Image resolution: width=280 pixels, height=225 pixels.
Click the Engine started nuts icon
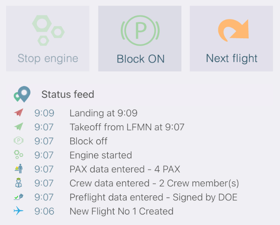tap(19, 155)
